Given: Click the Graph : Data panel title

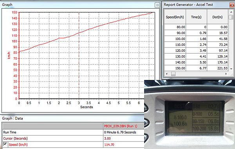Looking at the screenshot, I should tap(13, 118).
